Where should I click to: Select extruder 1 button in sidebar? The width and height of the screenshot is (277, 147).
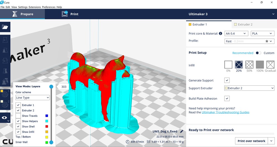[x=5, y=94]
